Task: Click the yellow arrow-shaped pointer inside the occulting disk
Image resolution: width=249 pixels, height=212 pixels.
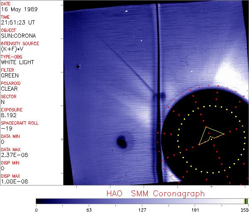Action: click(211, 136)
